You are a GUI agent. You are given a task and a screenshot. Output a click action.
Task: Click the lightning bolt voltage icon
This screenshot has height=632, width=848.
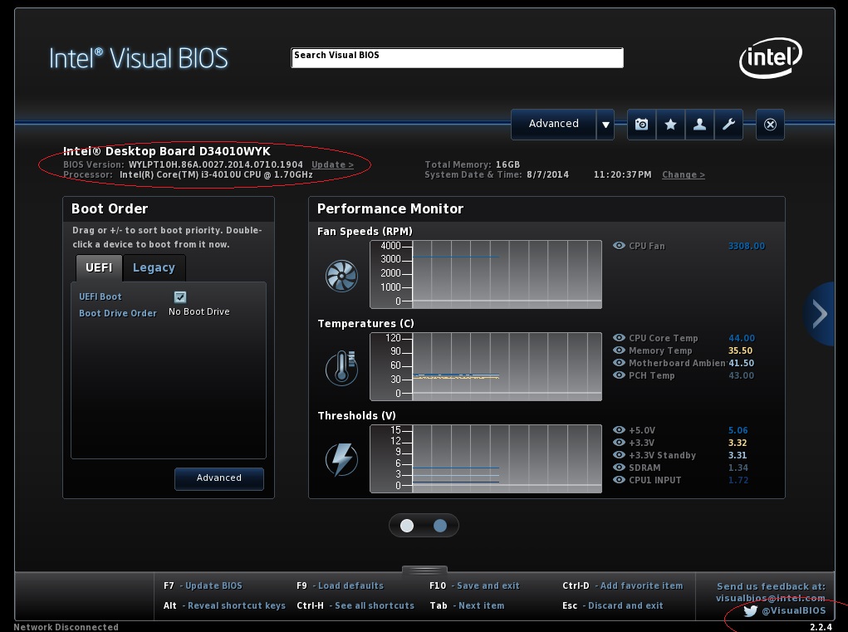(x=341, y=459)
